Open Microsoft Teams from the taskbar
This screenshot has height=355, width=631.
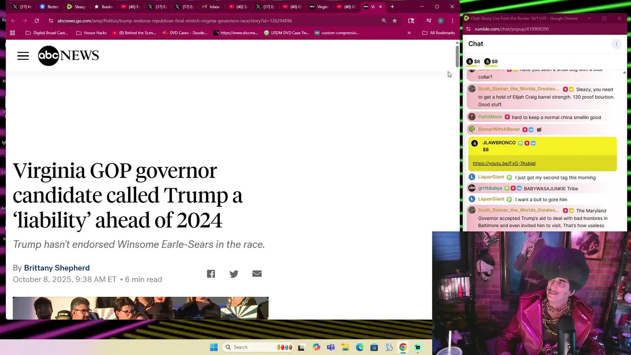coord(331,347)
